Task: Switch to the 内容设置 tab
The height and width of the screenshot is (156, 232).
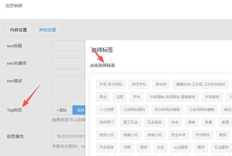Action: tap(19, 30)
